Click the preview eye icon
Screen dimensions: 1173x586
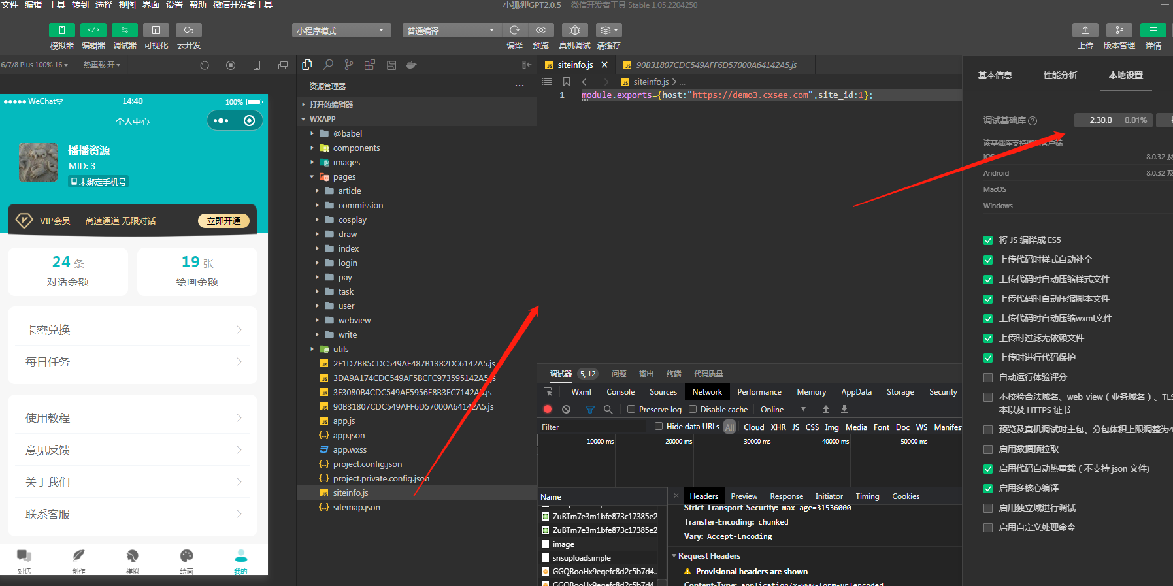click(541, 30)
